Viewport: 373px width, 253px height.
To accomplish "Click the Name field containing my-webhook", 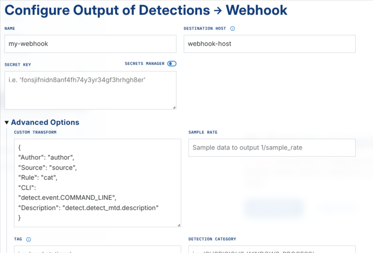I will (90, 44).
